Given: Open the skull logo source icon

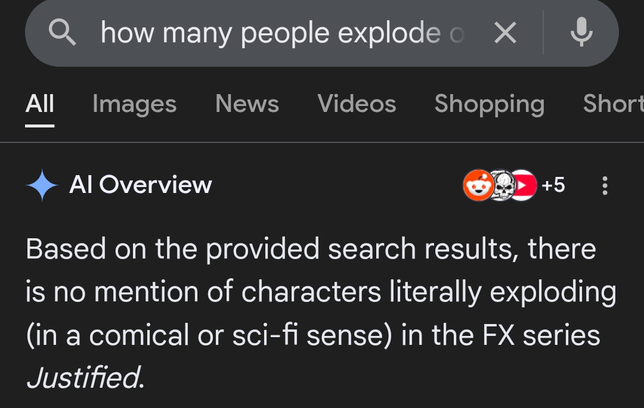Looking at the screenshot, I should 501,186.
